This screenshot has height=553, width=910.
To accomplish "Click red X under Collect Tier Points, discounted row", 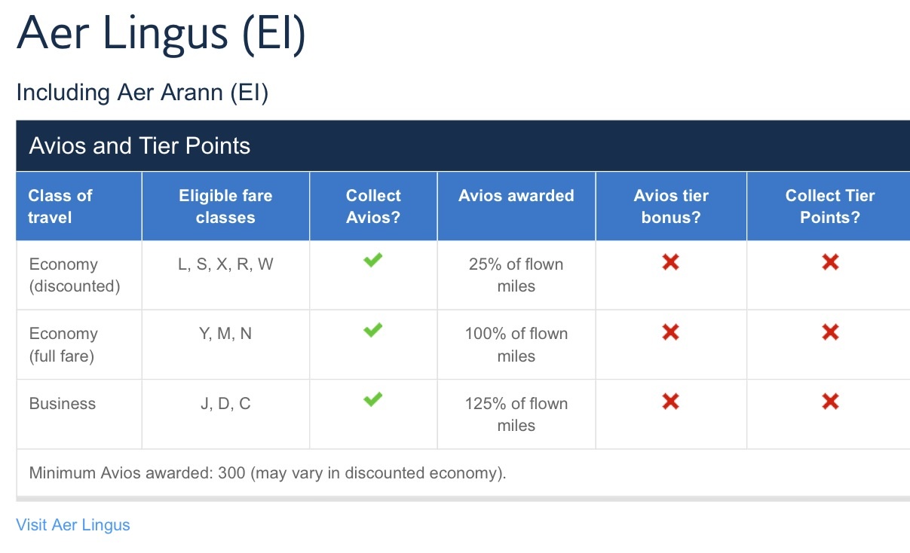I will tap(830, 262).
